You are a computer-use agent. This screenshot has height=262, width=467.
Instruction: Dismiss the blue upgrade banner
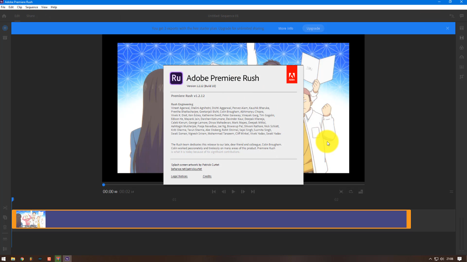point(447,28)
